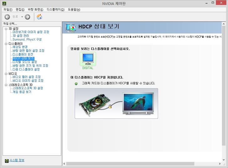Click the graphics card and TV illustration

coord(116,103)
